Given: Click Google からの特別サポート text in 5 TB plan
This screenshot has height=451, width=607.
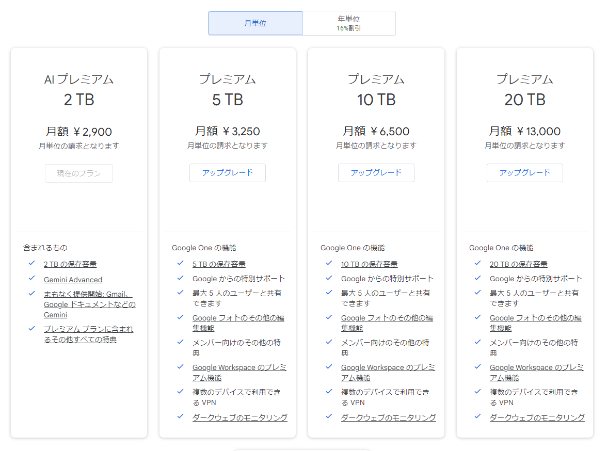Looking at the screenshot, I should 239,279.
